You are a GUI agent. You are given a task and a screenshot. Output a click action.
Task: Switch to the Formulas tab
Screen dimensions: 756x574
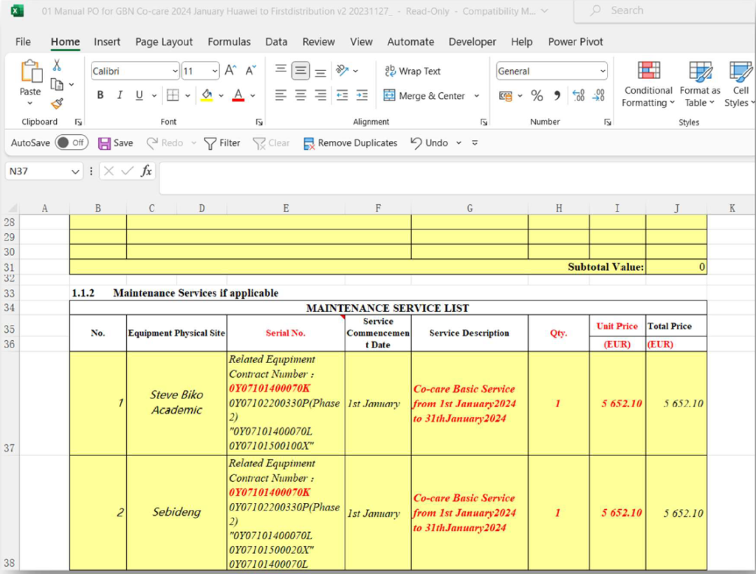click(x=229, y=42)
